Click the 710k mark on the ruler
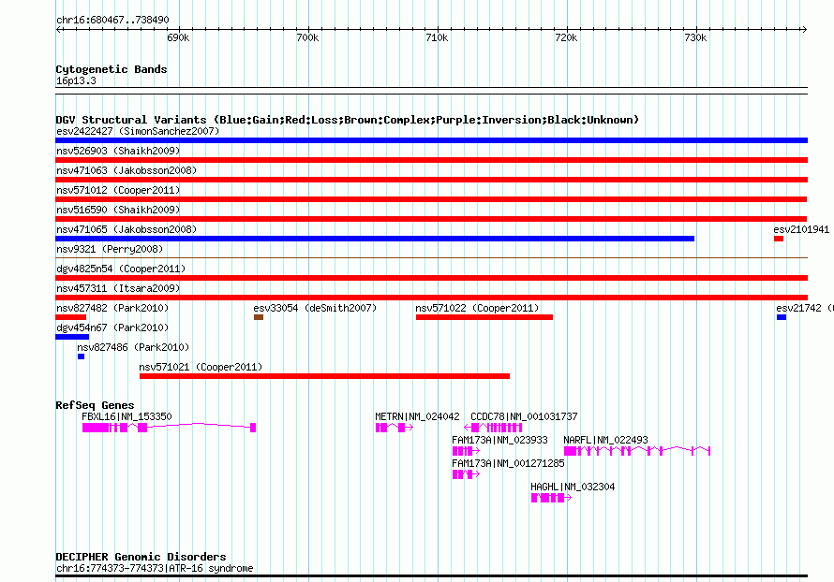Screen dimensions: 834x582 (x=437, y=37)
